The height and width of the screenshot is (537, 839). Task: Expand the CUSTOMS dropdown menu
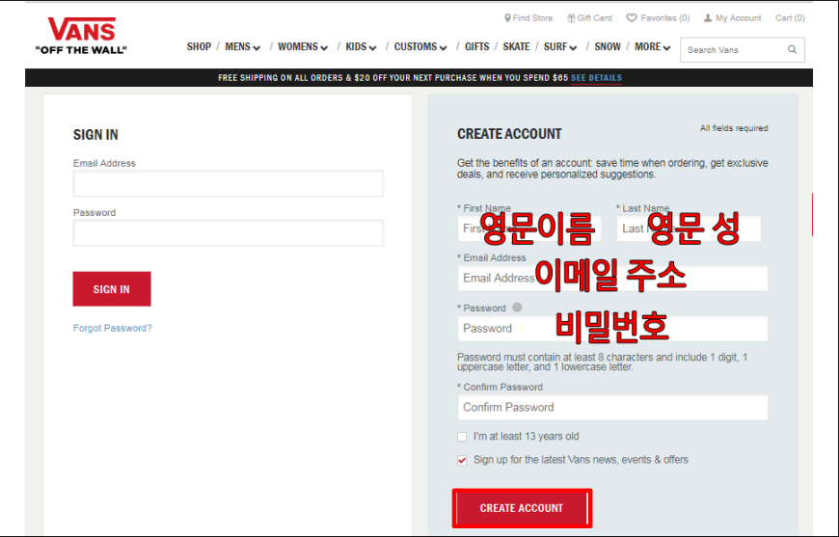click(420, 47)
